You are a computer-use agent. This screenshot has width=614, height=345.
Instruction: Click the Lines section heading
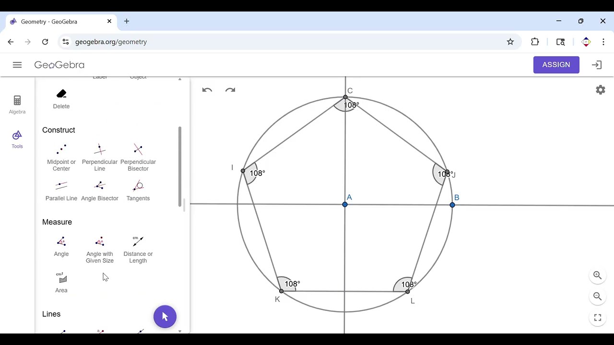pyautogui.click(x=51, y=314)
